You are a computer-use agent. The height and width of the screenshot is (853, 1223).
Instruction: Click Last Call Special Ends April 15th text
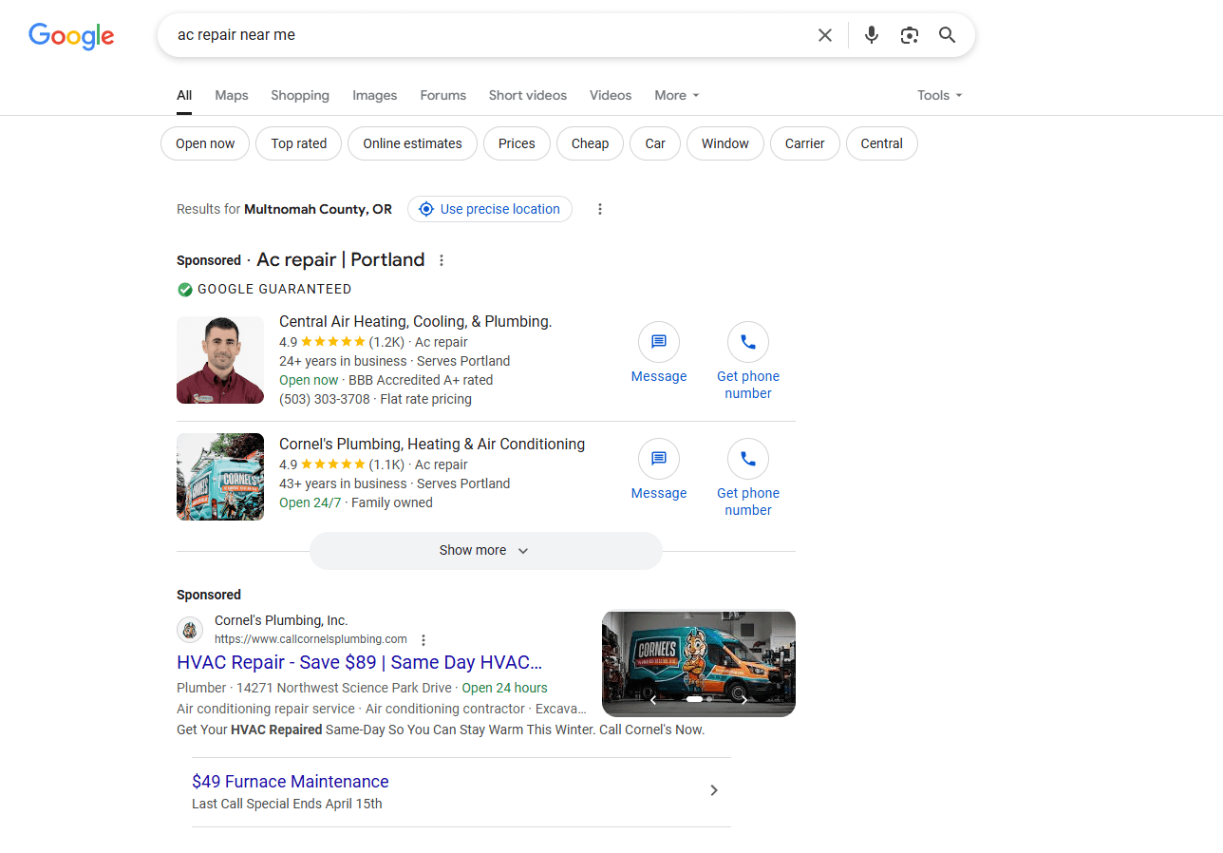[287, 804]
